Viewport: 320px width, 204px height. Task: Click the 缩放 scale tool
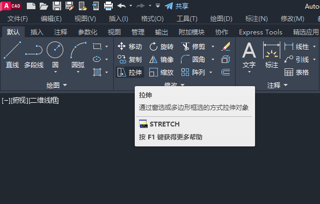click(x=161, y=72)
